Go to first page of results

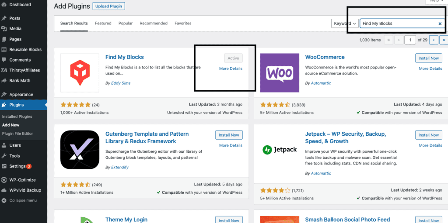388,40
